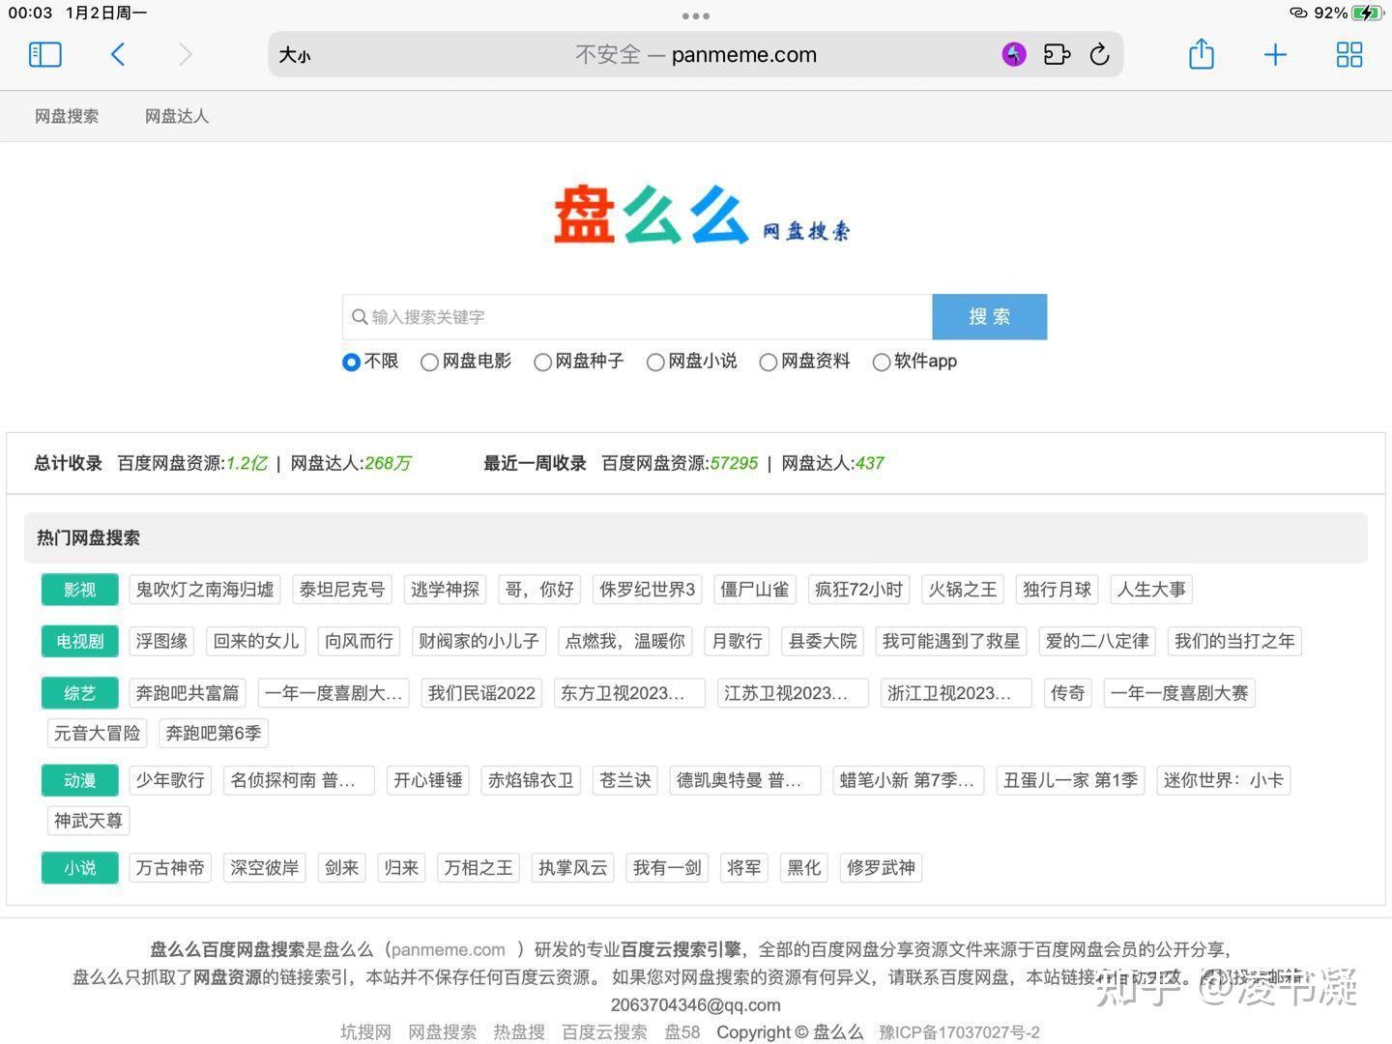The height and width of the screenshot is (1044, 1392).
Task: Open the 爱的二八定律 search tag
Action: pyautogui.click(x=1097, y=641)
